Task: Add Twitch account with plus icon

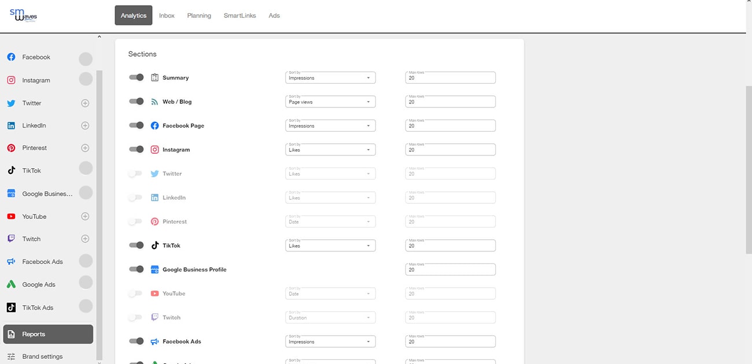Action: [x=85, y=239]
